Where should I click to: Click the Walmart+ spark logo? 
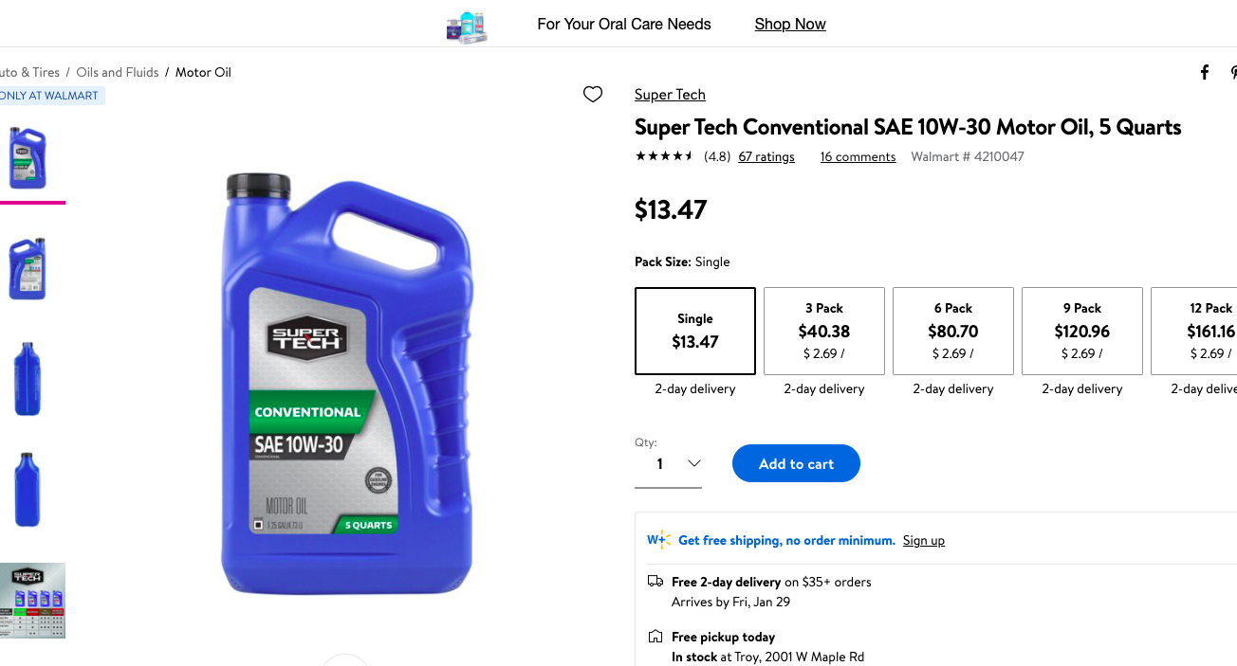(x=658, y=540)
